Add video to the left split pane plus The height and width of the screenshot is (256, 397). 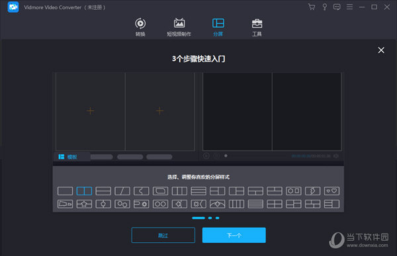click(x=91, y=111)
